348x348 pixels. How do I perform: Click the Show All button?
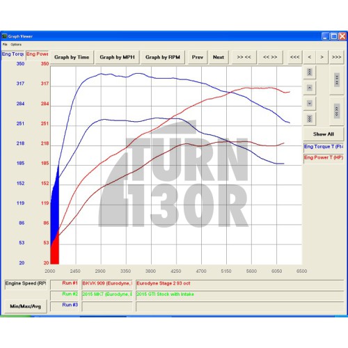(324, 134)
